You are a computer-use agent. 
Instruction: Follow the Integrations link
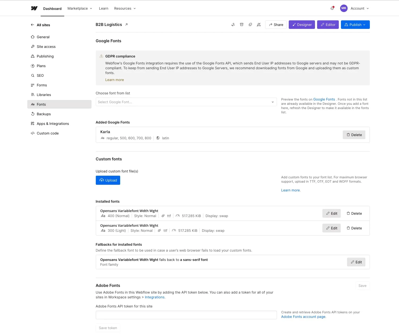pos(155,297)
